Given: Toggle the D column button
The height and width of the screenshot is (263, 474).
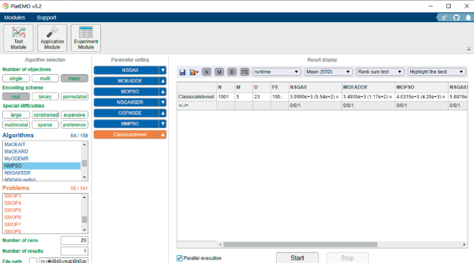Looking at the screenshot, I should coord(232,72).
